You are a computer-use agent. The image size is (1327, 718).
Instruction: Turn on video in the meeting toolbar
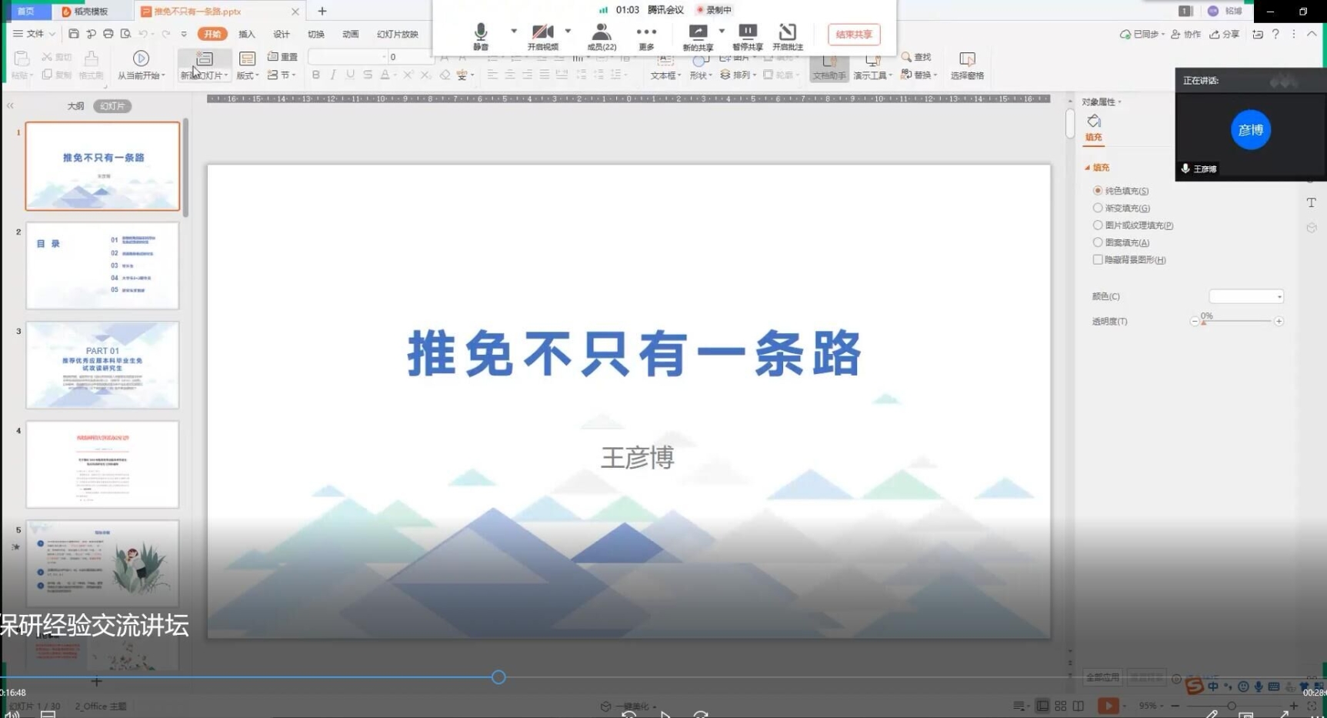tap(542, 36)
